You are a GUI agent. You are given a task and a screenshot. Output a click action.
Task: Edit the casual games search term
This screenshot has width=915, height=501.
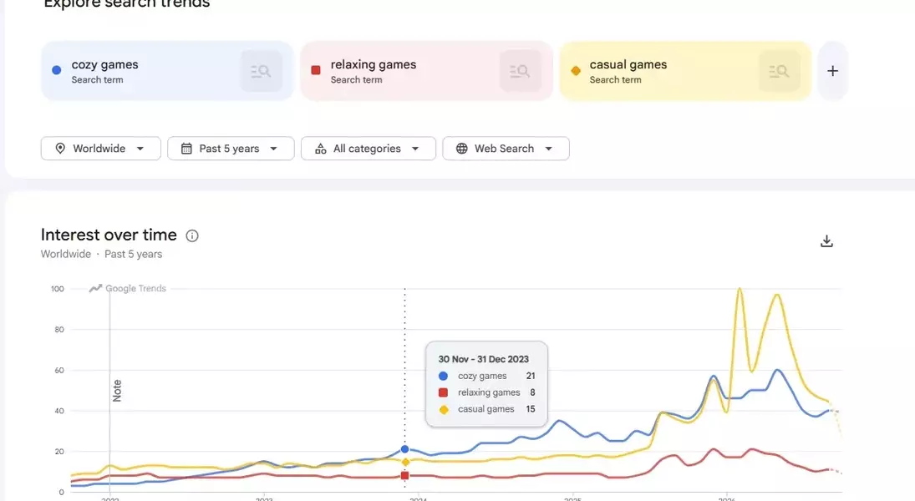click(x=628, y=65)
